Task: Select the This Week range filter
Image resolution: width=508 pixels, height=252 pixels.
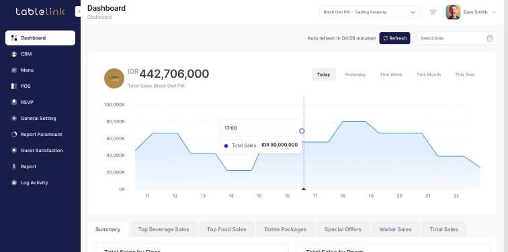Action: [391, 74]
